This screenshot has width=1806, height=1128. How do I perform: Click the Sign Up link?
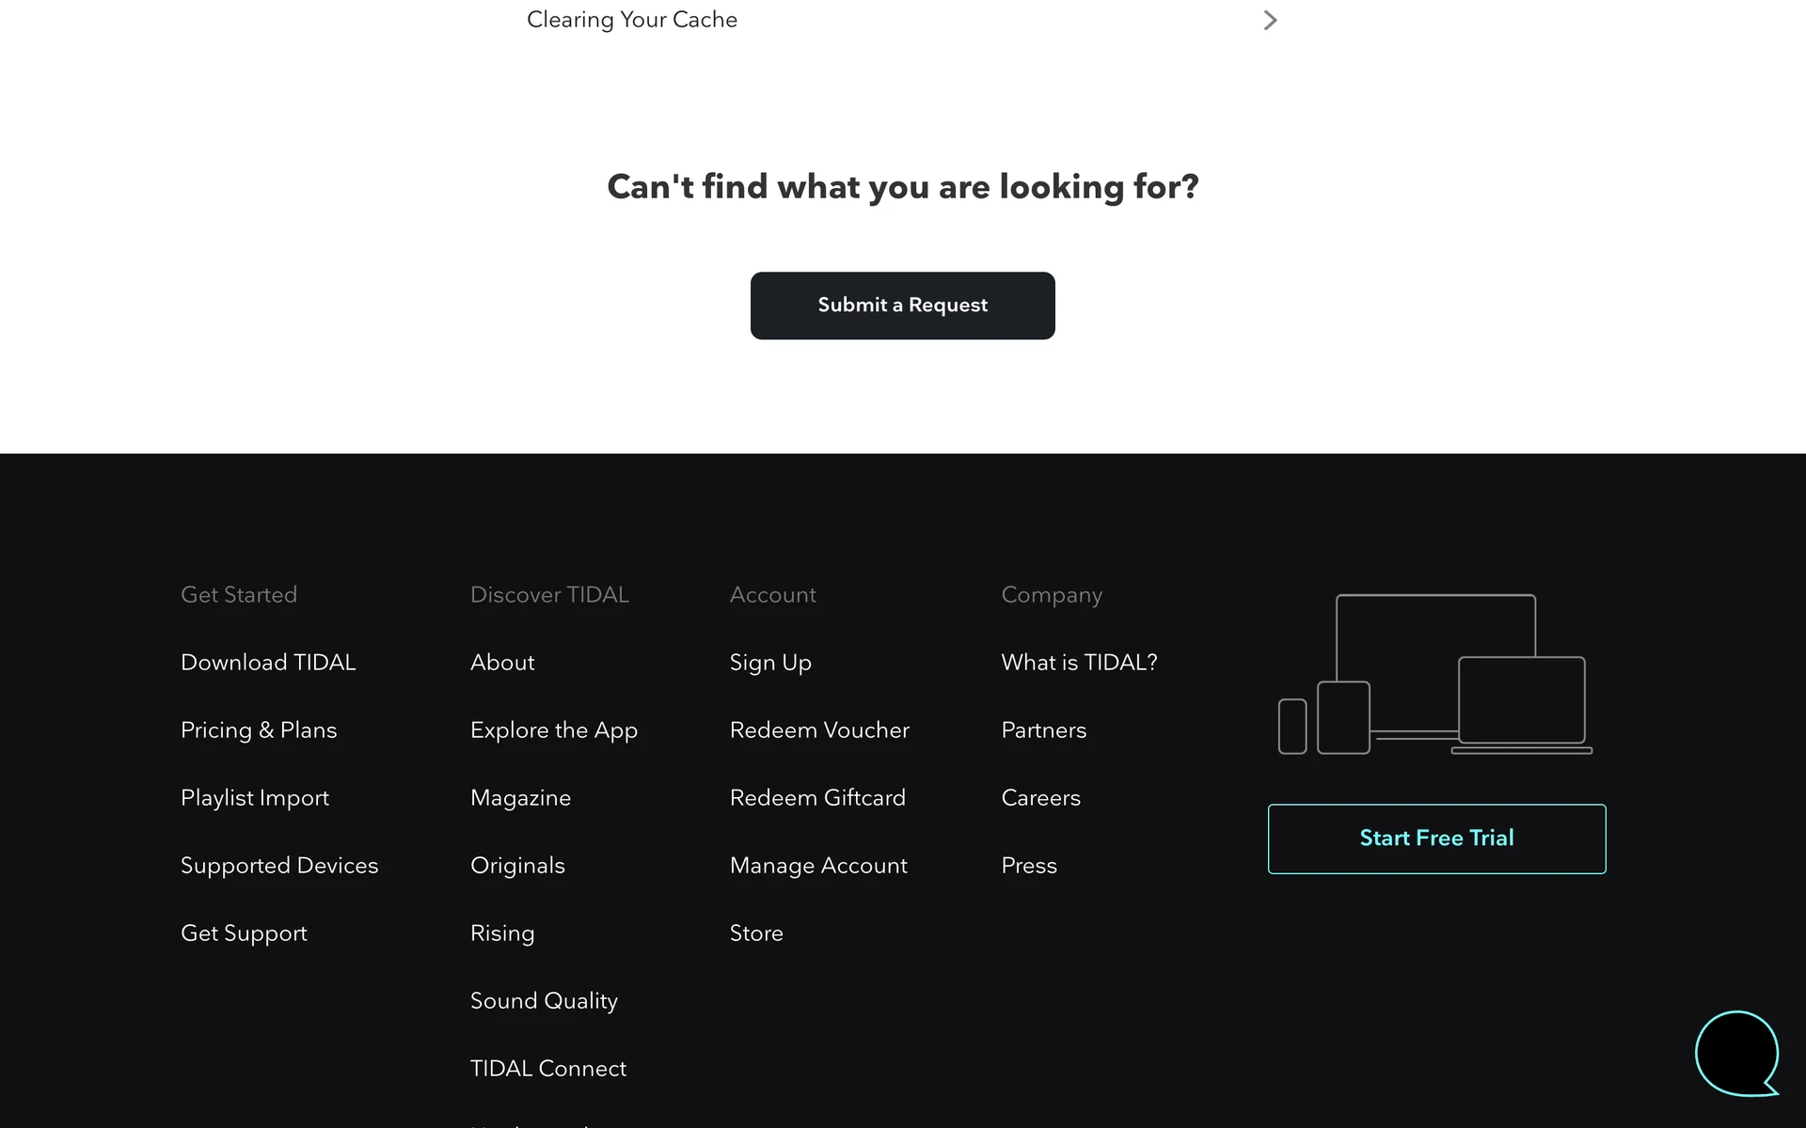coord(769,663)
